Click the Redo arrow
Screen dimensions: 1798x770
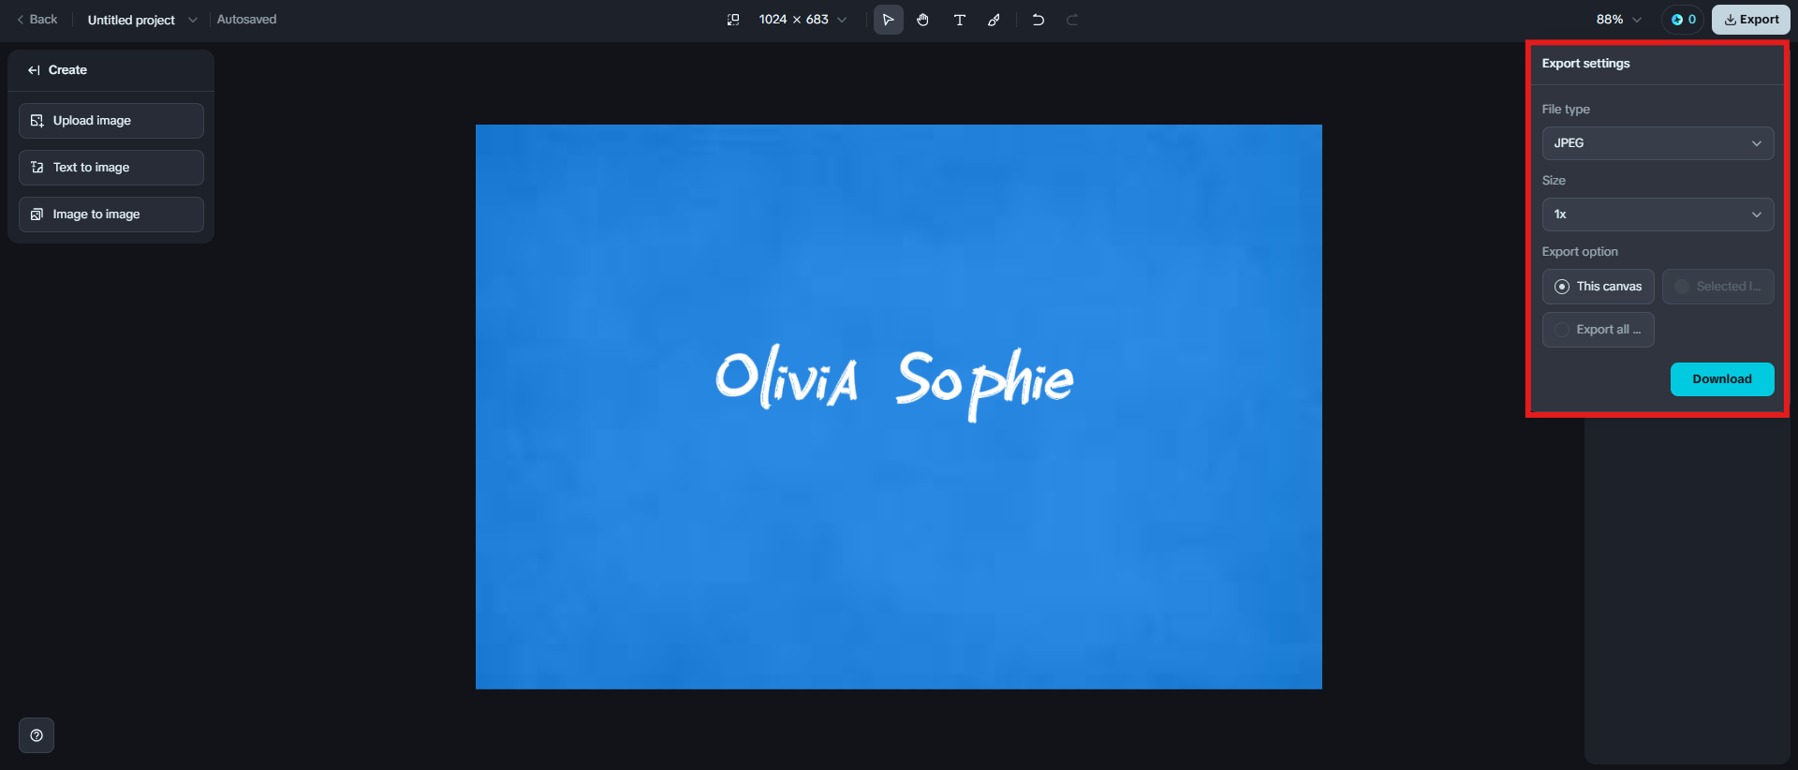tap(1072, 20)
